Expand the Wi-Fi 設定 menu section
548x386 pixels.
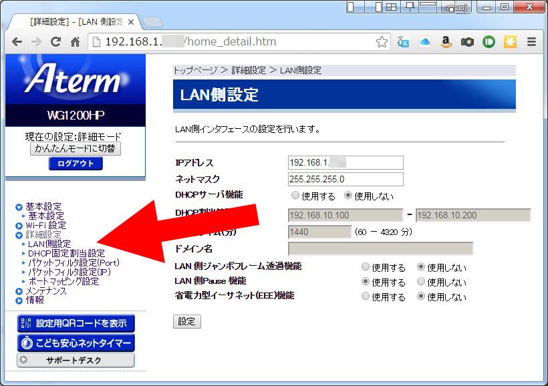click(x=45, y=225)
